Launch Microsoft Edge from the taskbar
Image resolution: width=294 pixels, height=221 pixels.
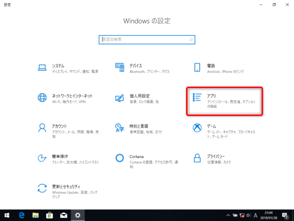tap(22, 215)
